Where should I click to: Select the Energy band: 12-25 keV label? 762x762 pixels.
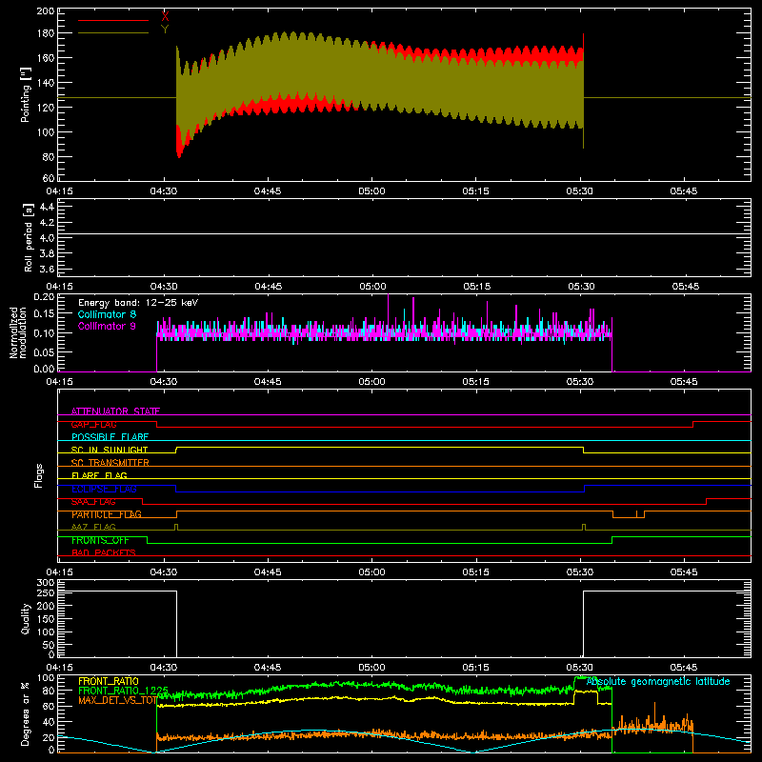(x=138, y=303)
